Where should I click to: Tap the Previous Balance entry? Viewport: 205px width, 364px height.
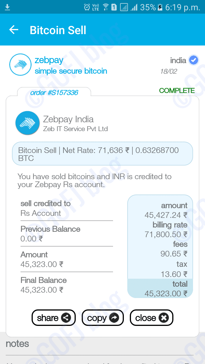coord(50,234)
